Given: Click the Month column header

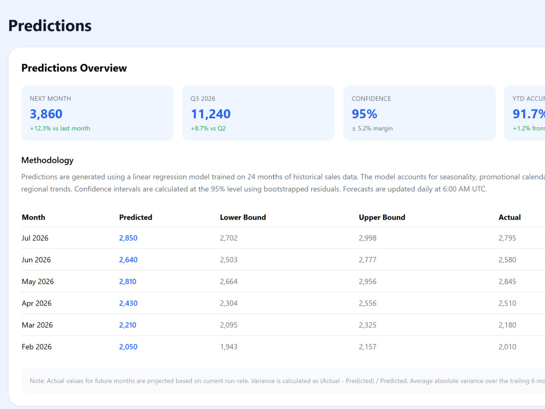Looking at the screenshot, I should (x=33, y=218).
